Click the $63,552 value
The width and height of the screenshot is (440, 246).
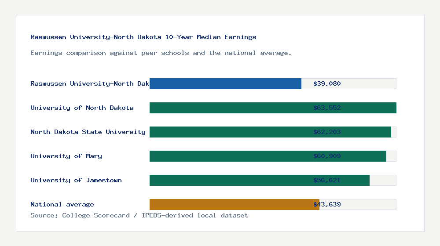tap(327, 108)
